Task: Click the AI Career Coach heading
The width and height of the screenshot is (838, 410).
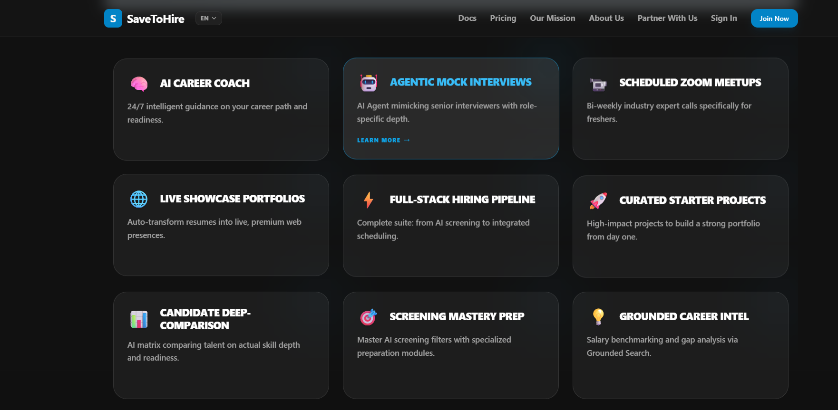Action: pos(205,83)
